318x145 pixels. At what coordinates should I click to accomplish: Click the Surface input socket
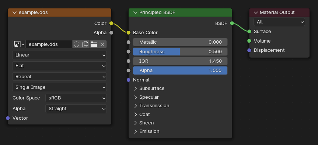[249, 31]
